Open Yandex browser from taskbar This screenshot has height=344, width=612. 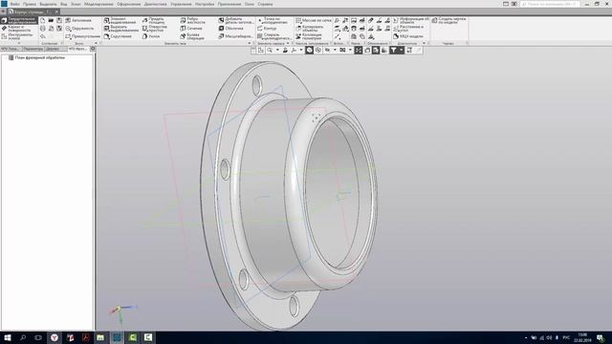[x=55, y=337]
